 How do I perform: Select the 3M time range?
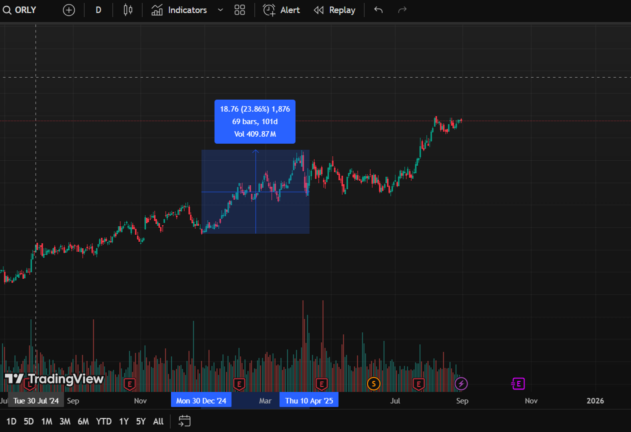pos(64,421)
